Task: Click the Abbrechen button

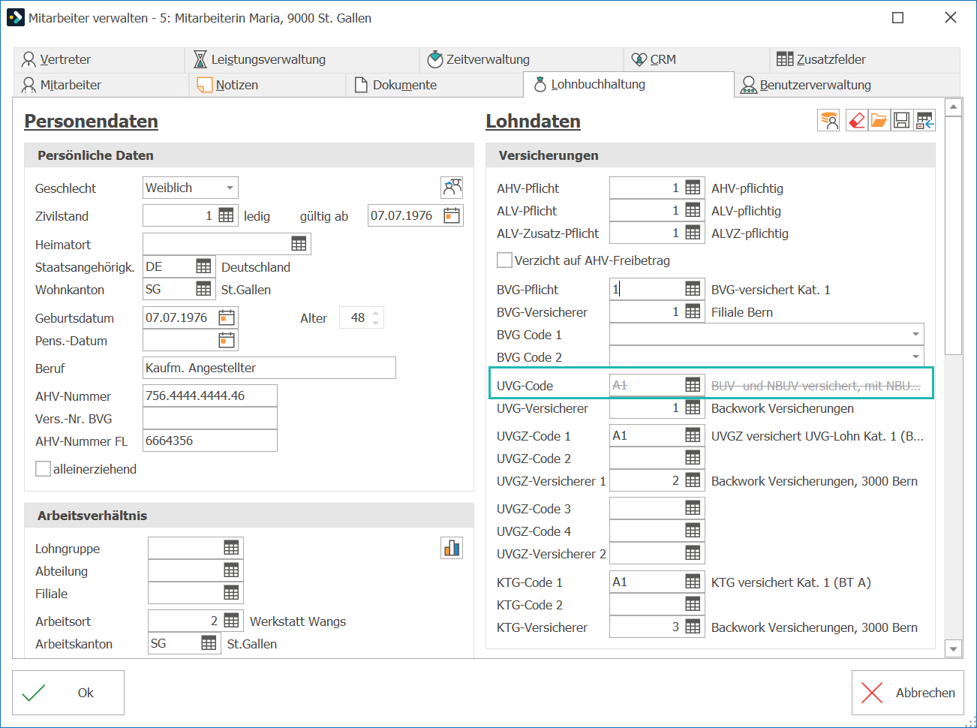Action: (x=908, y=693)
